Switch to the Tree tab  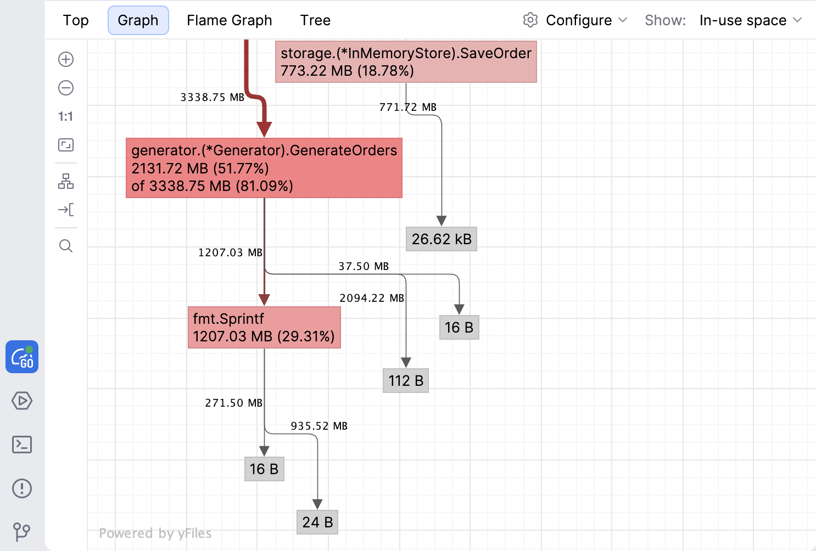[x=315, y=20]
